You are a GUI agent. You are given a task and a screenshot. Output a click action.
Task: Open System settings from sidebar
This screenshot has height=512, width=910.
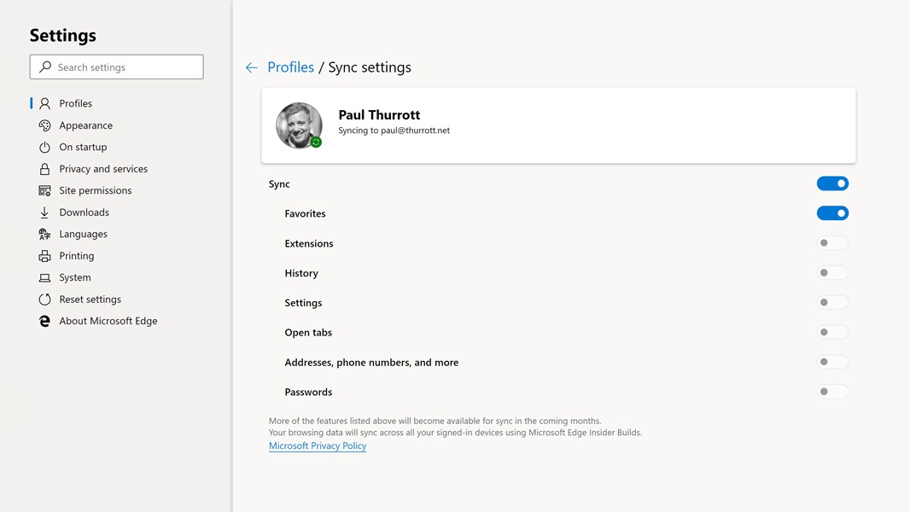click(x=75, y=277)
